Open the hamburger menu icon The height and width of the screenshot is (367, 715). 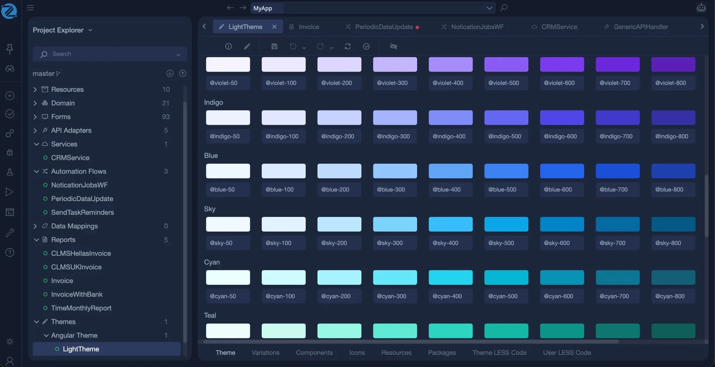tap(30, 8)
